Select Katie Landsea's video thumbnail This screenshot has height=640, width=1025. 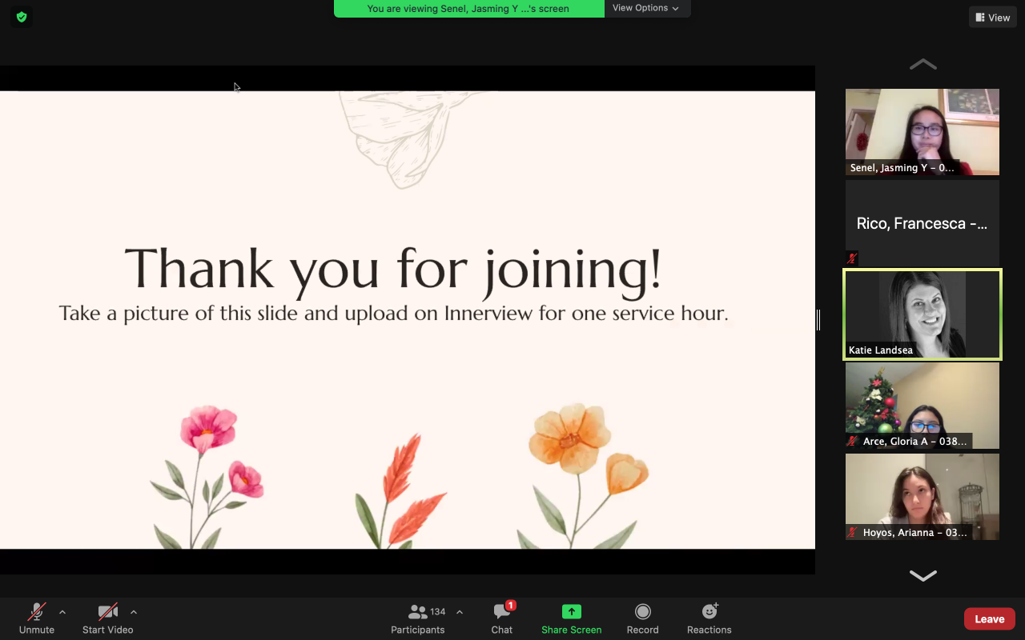coord(922,314)
